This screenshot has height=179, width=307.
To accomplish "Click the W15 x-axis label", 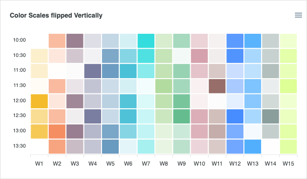I will 288,164.
